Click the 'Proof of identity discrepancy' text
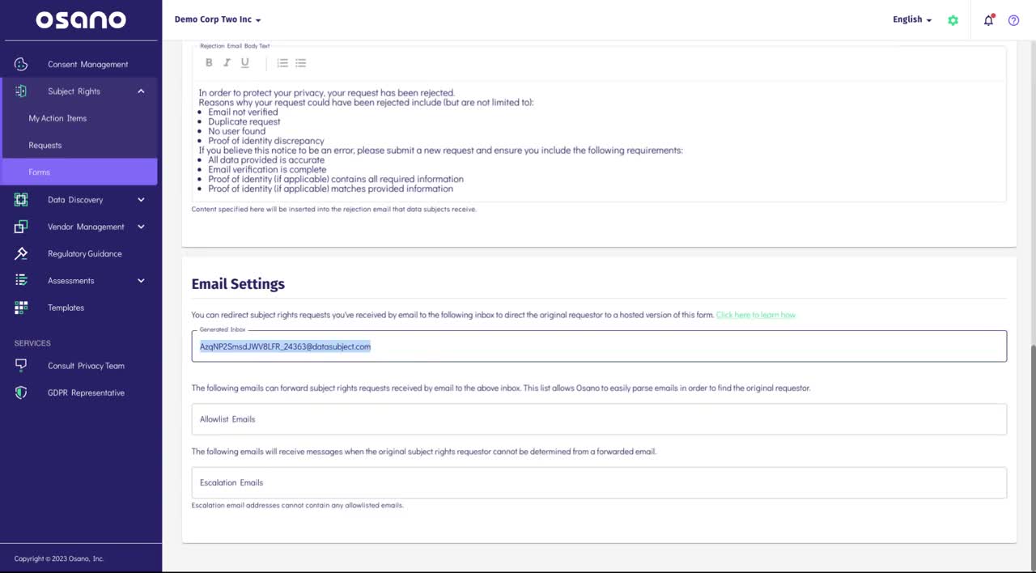Screen dimensions: 1036x573 [x=266, y=141]
